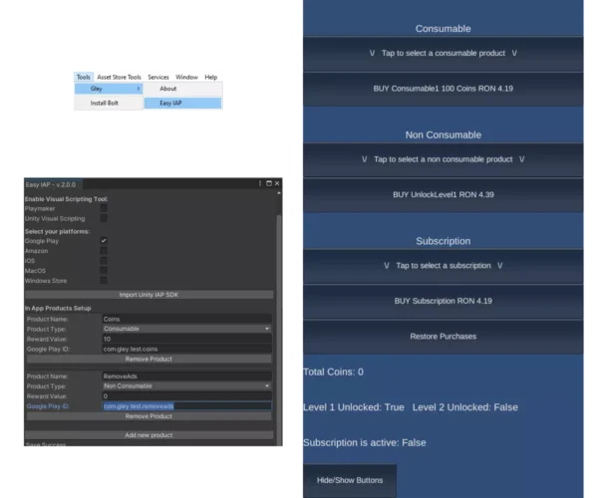598x498 pixels.
Task: Buy UnlockLevel1 for RON 4.39
Action: click(443, 195)
